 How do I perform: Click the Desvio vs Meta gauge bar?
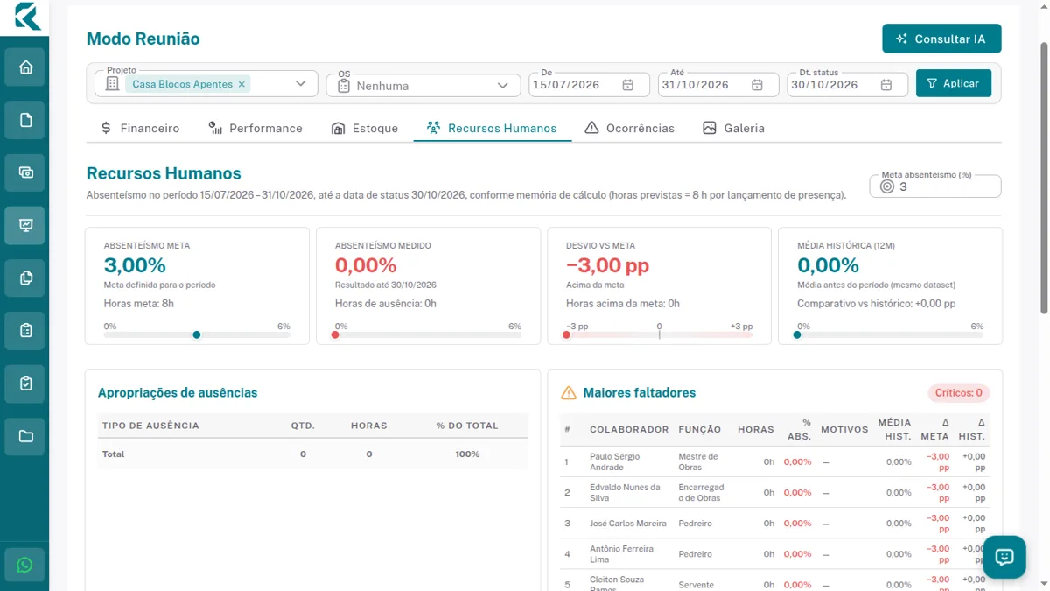[x=660, y=334]
